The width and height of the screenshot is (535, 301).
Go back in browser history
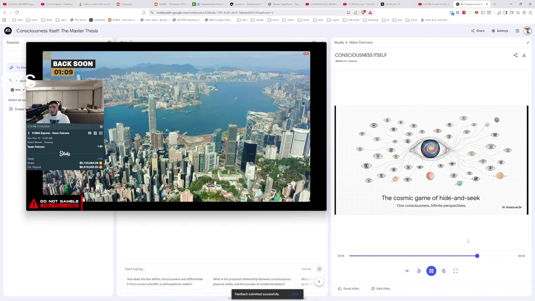[x=5, y=13]
